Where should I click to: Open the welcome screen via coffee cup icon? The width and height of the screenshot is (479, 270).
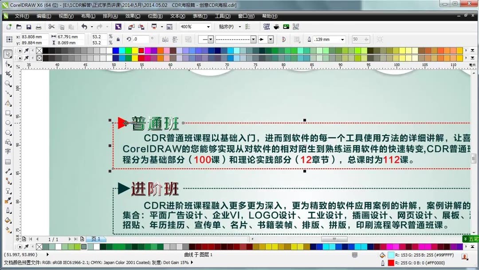click(x=276, y=27)
